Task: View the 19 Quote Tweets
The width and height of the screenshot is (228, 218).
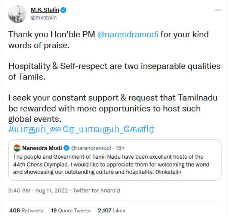Action: click(x=71, y=210)
